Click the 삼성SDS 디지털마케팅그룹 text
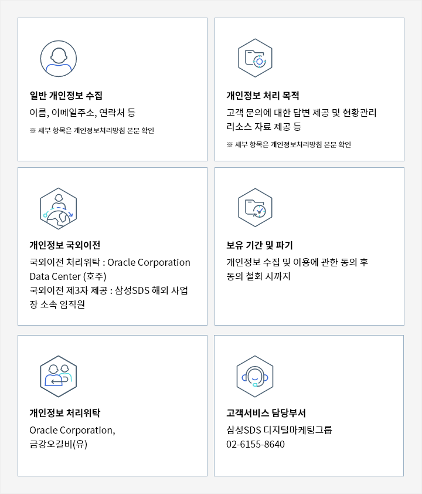 pyautogui.click(x=279, y=430)
